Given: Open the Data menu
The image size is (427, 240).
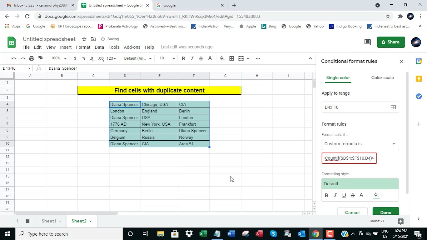Looking at the screenshot, I should tap(99, 47).
